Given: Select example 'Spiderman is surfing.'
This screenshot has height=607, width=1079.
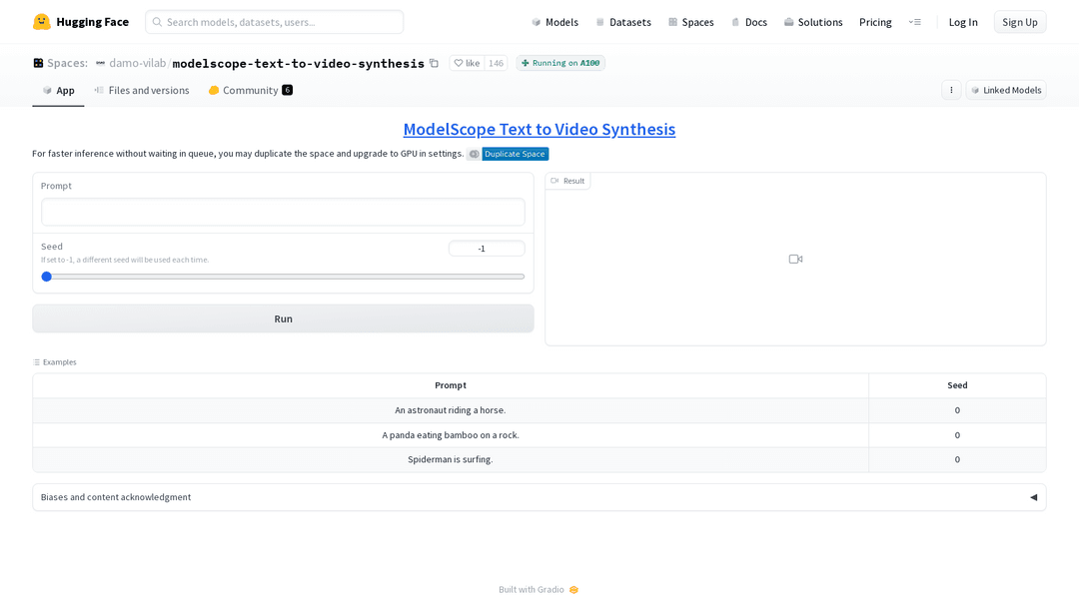Looking at the screenshot, I should [450, 459].
